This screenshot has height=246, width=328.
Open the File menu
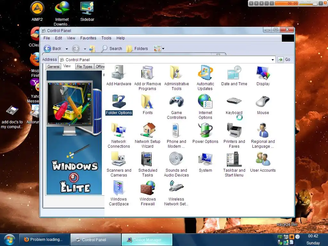pyautogui.click(x=47, y=38)
